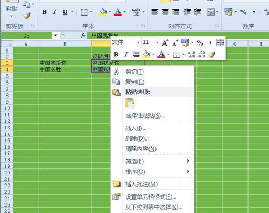269x213 pixels.
Task: Toggle Underline in the ribbon
Action: 65,12
